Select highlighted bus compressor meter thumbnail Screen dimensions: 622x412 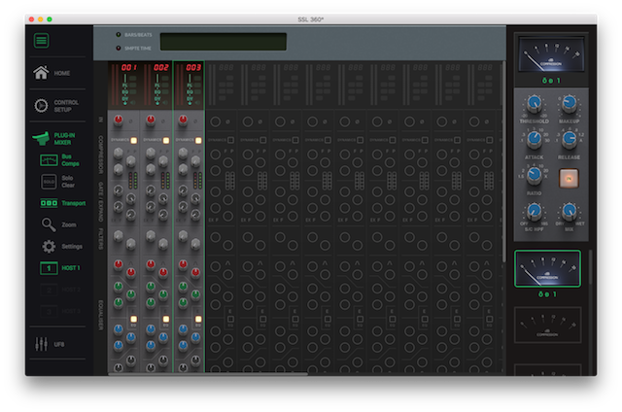click(547, 268)
